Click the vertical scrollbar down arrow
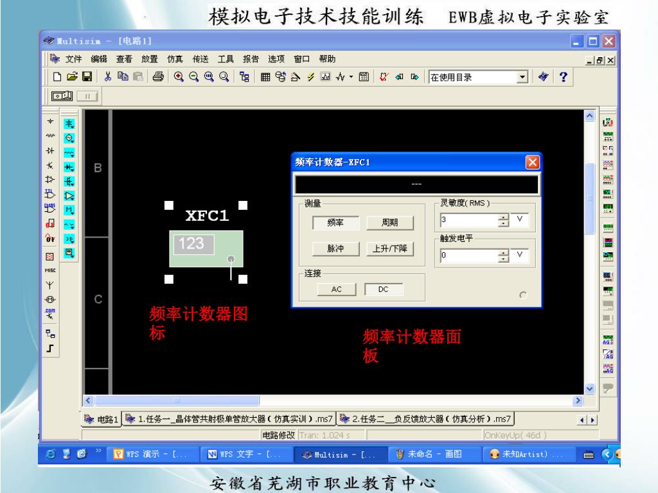 pos(590,388)
